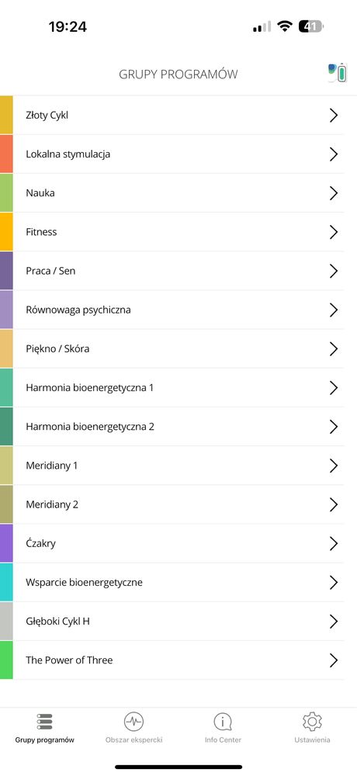Expand Czakry group chevron
This screenshot has height=776, width=357.
click(334, 544)
